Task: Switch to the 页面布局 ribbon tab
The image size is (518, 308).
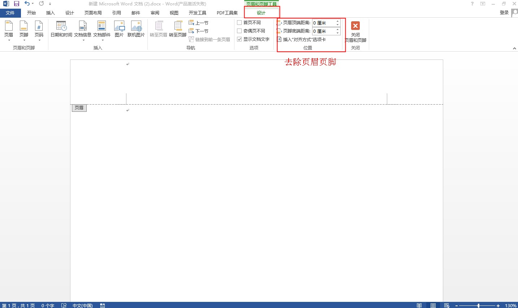Action: click(x=93, y=13)
